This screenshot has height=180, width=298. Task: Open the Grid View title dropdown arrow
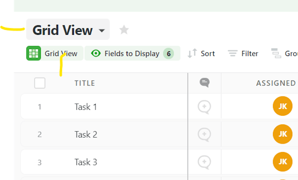[102, 30]
